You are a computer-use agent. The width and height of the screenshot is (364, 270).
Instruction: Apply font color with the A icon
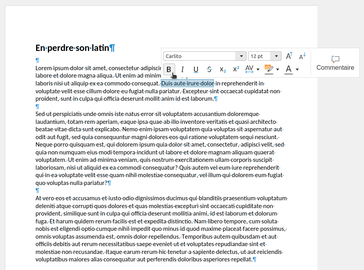(289, 69)
